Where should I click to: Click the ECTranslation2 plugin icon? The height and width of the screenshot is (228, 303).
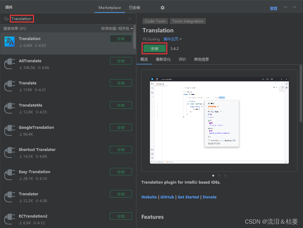click(x=10, y=219)
